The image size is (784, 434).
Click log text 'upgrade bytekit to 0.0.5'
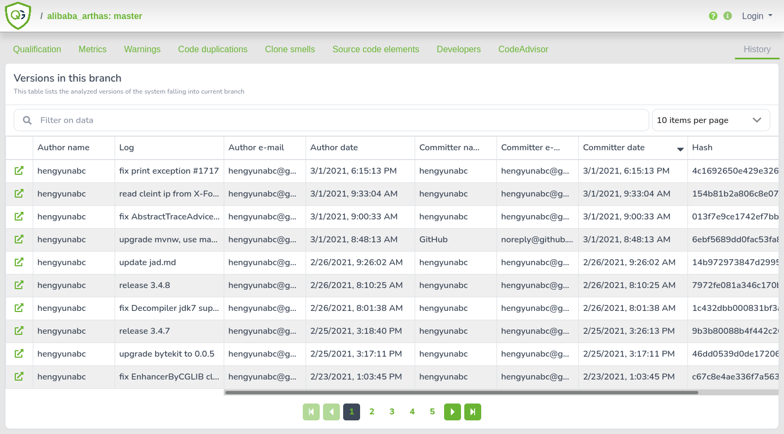167,354
